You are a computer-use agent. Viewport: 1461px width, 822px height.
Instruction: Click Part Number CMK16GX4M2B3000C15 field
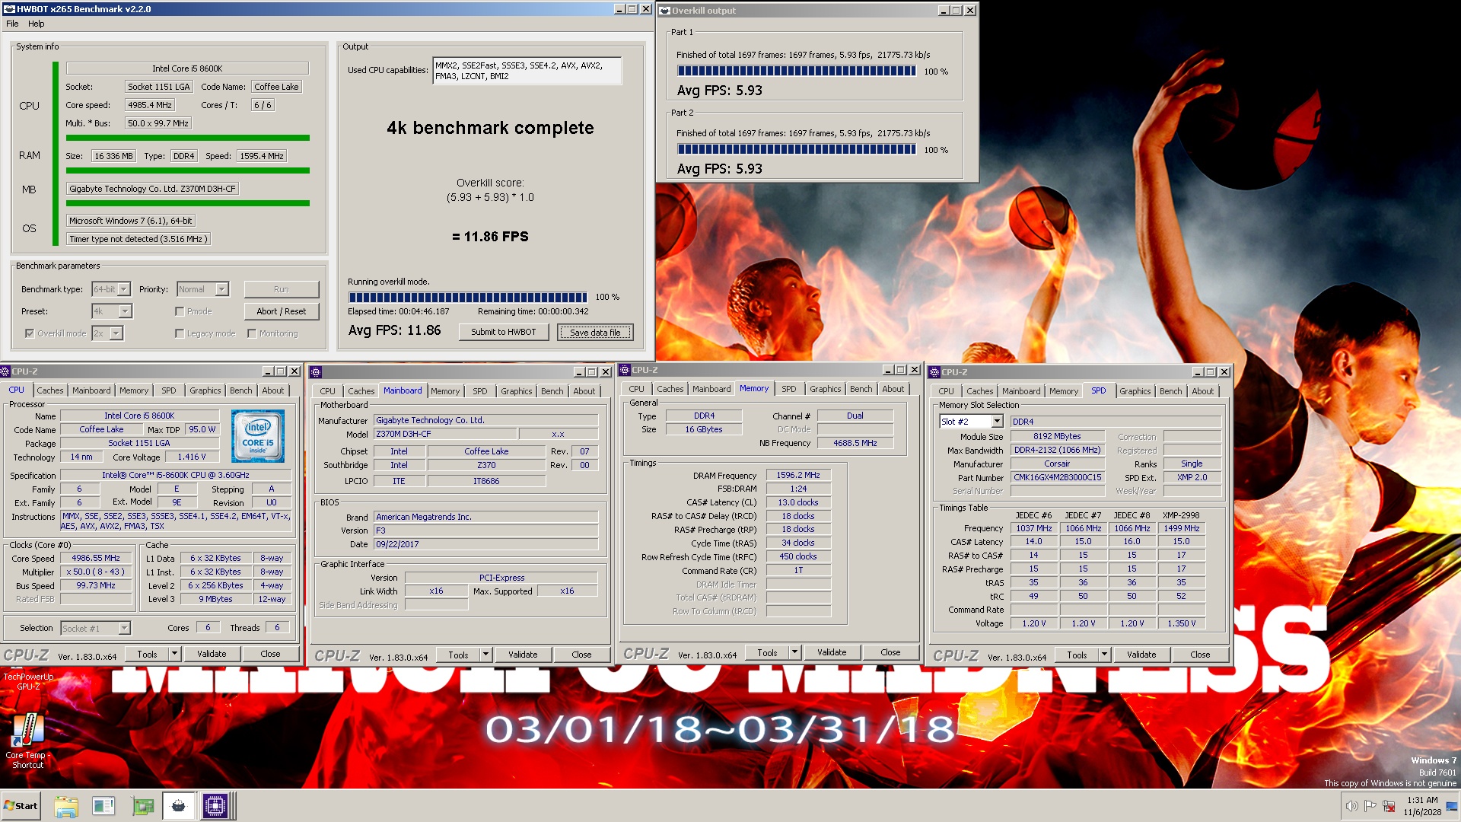point(1058,477)
